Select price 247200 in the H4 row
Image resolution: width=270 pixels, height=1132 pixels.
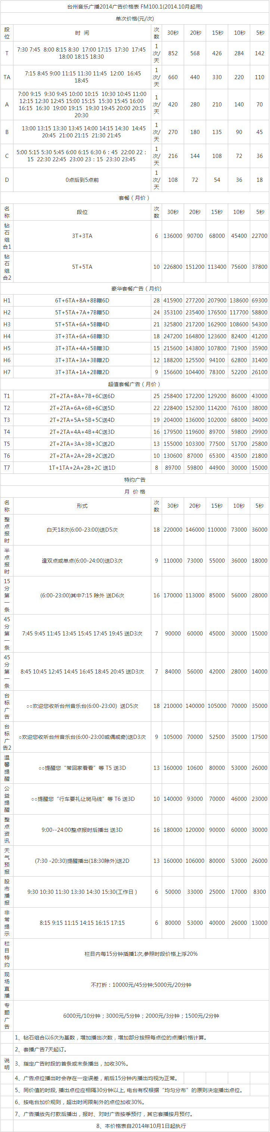(173, 336)
